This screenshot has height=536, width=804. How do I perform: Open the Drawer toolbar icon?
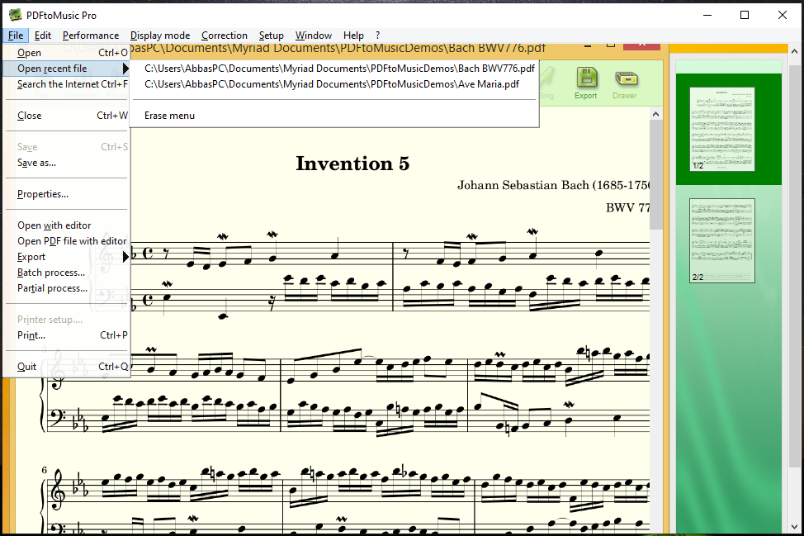625,84
